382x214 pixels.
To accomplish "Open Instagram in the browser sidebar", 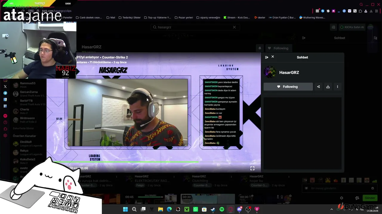I will click(5, 80).
